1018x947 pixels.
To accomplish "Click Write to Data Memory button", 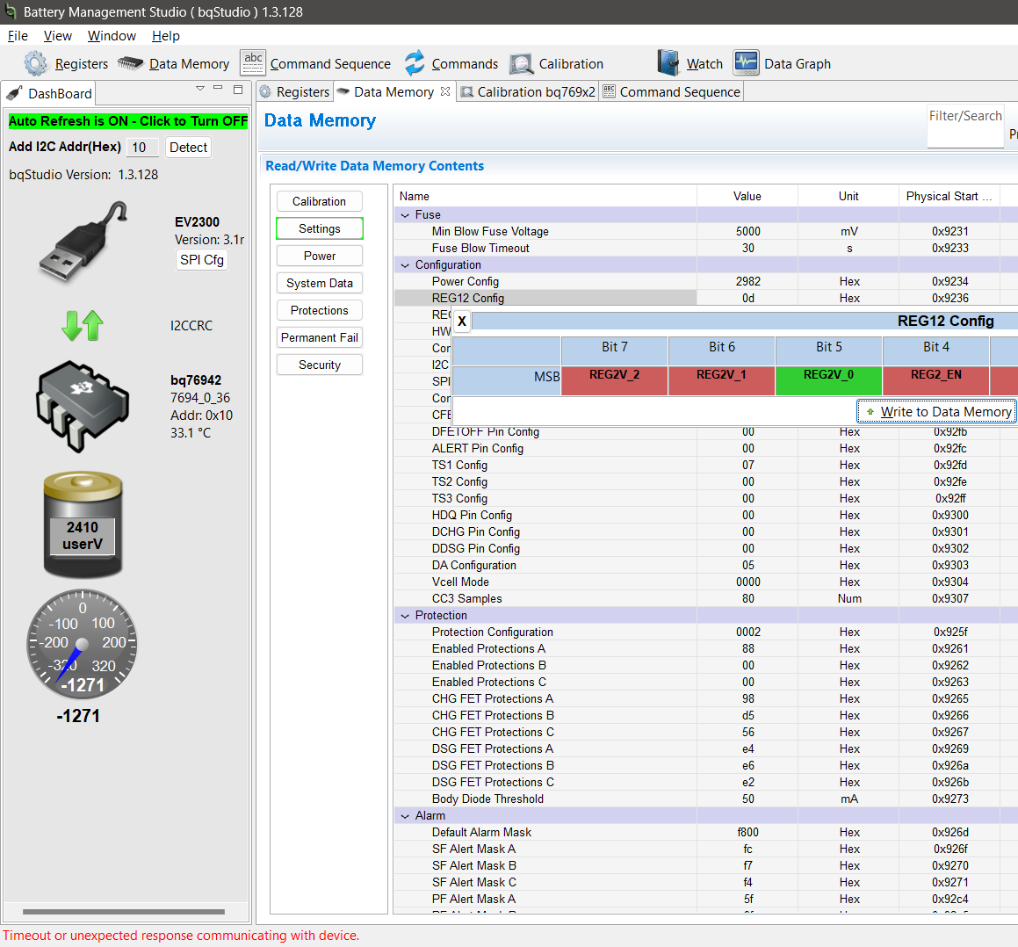I will tap(936, 412).
